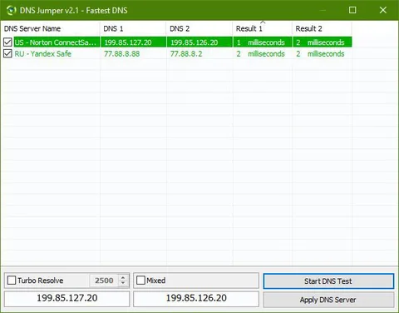
Task: Click Norton Result 2 cell 2 milliseconds
Action: pyautogui.click(x=322, y=42)
